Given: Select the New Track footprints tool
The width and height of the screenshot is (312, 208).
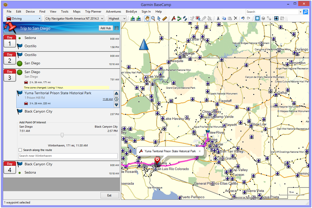Looking at the screenshot, I should point(185,18).
